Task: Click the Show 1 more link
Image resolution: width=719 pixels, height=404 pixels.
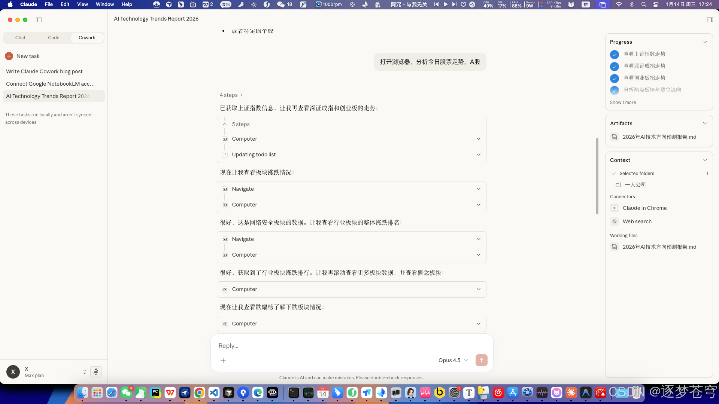Action: pyautogui.click(x=623, y=102)
